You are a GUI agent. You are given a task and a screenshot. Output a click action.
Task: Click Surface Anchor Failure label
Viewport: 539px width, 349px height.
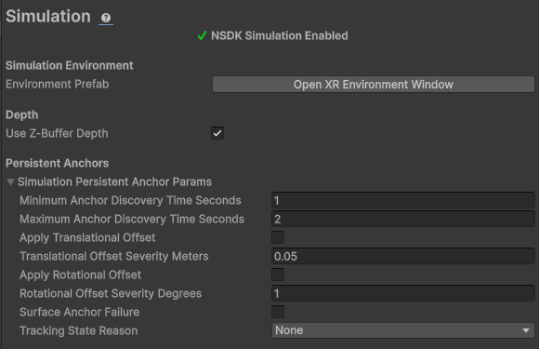coord(79,312)
